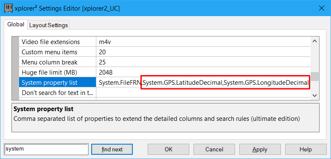Screen dimensions: 331x159
Task: Click the settings list scrollbar thumb
Action: click(314, 77)
